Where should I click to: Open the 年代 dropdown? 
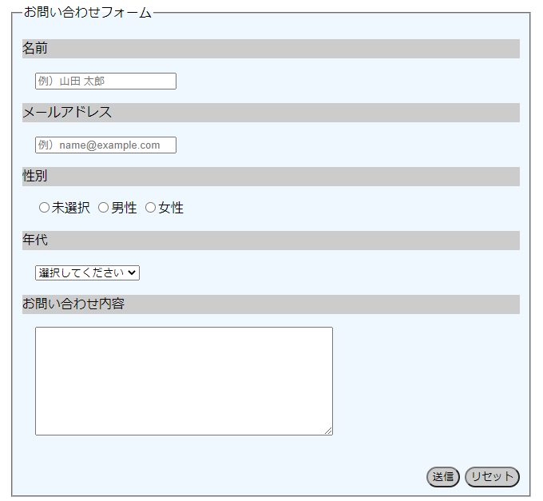click(x=87, y=272)
